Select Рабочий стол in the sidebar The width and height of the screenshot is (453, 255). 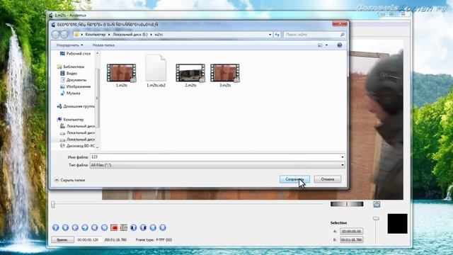point(75,54)
